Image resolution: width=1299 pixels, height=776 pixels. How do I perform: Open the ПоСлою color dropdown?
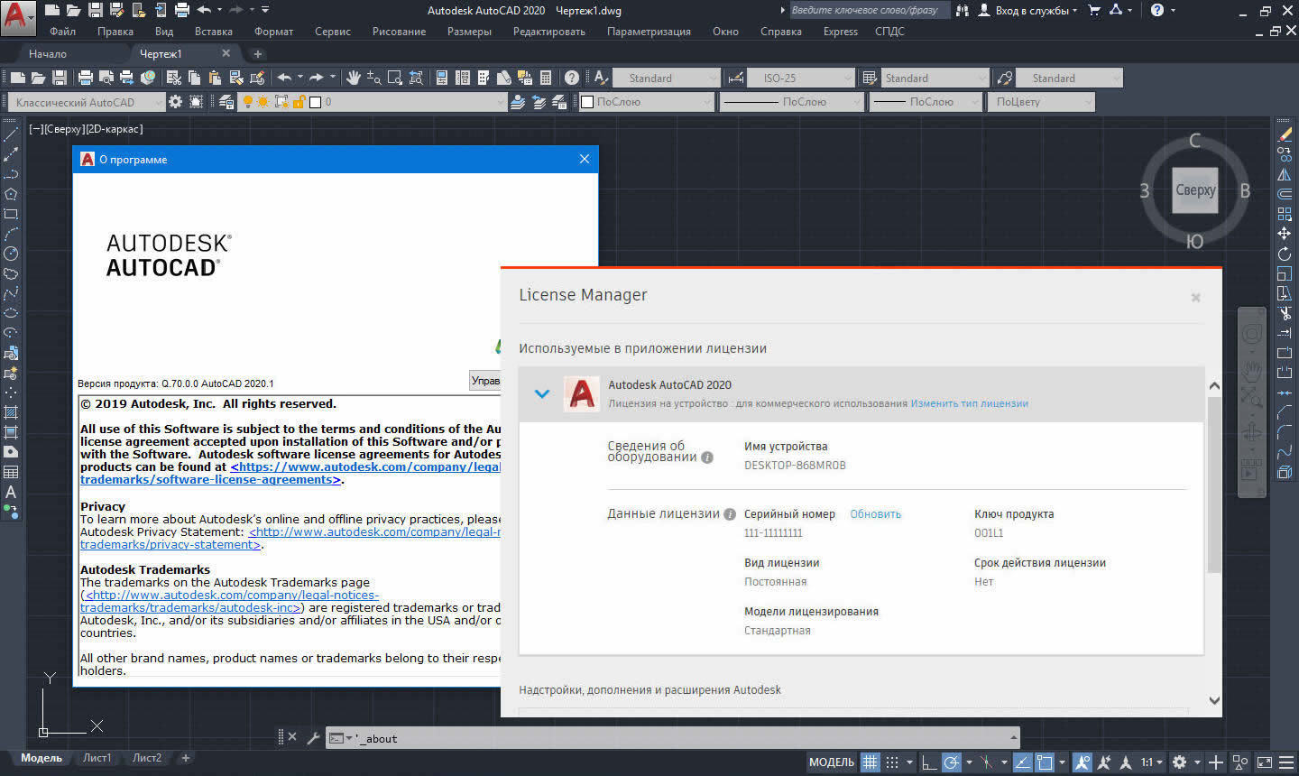click(646, 102)
